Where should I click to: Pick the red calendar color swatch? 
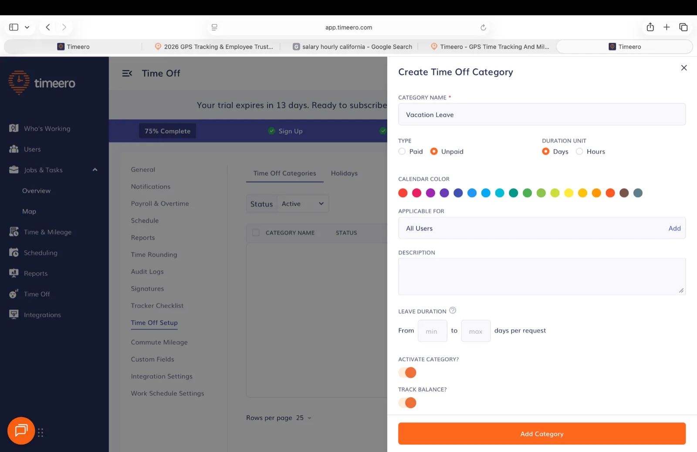click(x=403, y=193)
